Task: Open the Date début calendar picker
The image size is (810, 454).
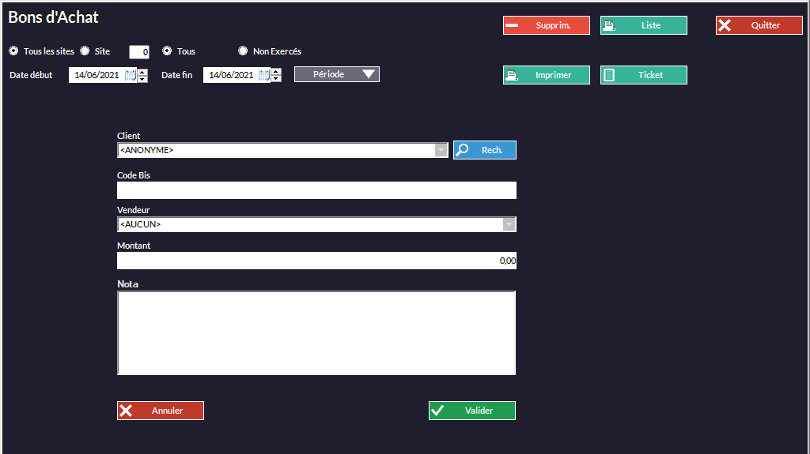Action: pyautogui.click(x=131, y=76)
